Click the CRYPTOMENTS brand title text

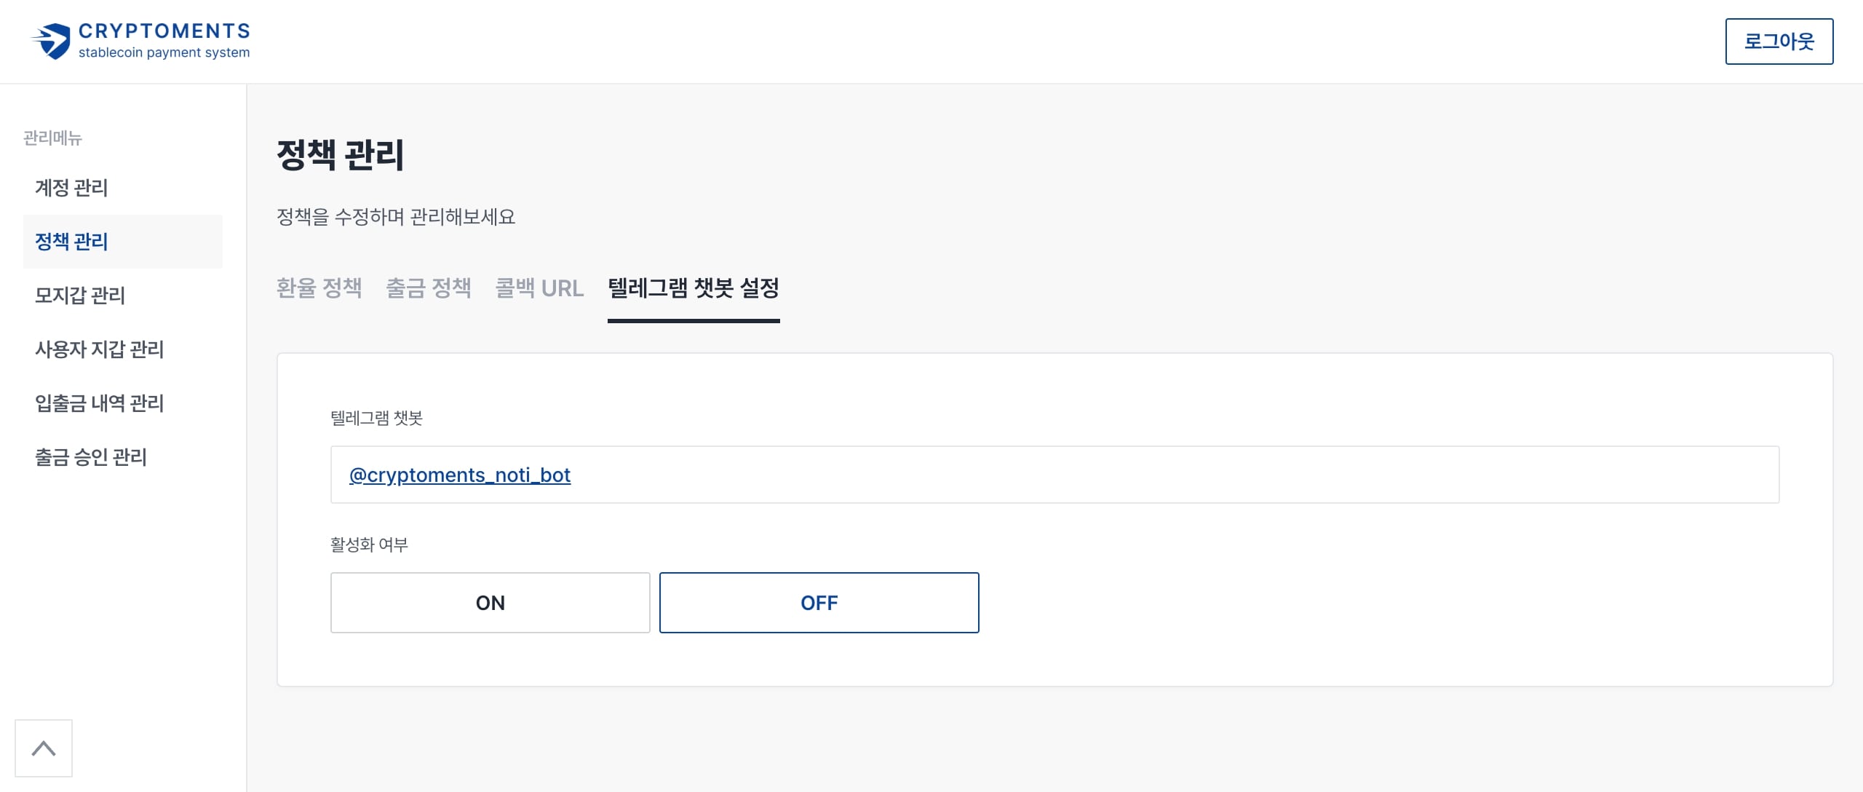164,31
